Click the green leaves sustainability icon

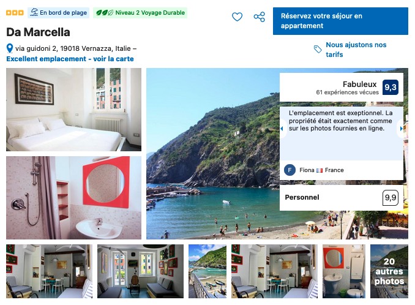(x=105, y=13)
